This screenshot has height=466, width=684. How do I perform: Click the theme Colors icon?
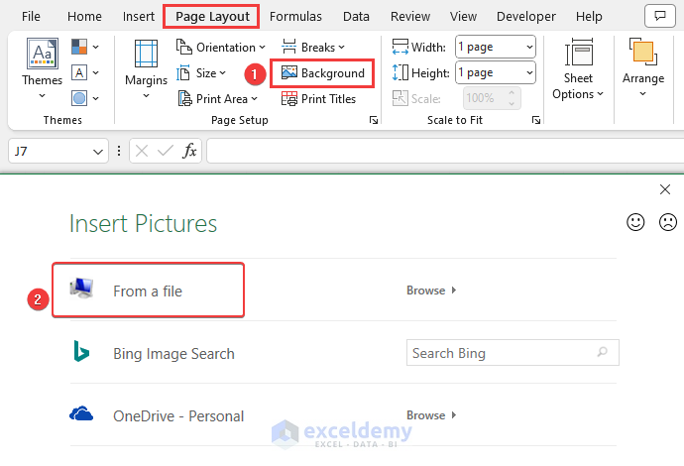[x=80, y=47]
